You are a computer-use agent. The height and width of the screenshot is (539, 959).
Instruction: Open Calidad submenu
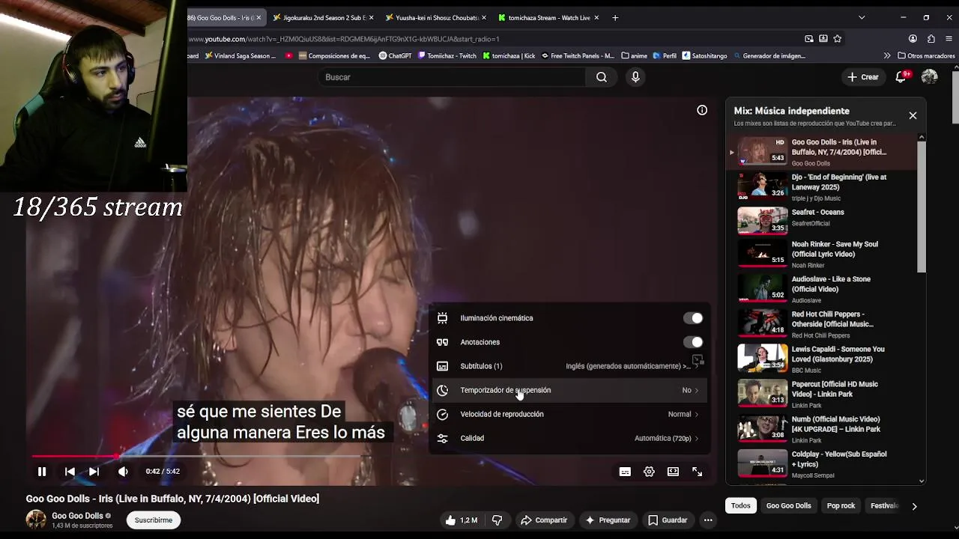point(568,438)
